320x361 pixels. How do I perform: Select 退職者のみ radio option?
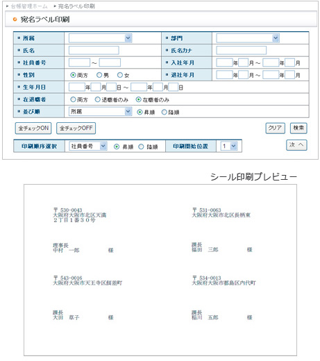pyautogui.click(x=98, y=99)
